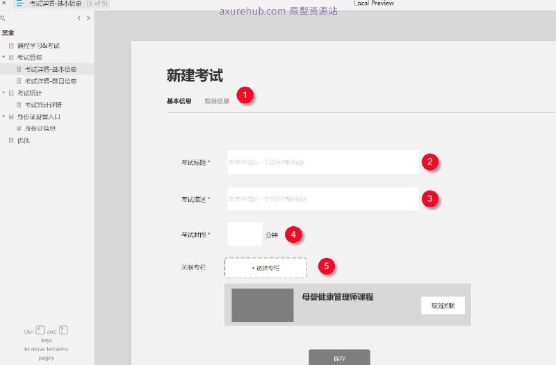Click page icon beside 课程学习&考试
Screen dimensions: 556x365
(x=11, y=46)
